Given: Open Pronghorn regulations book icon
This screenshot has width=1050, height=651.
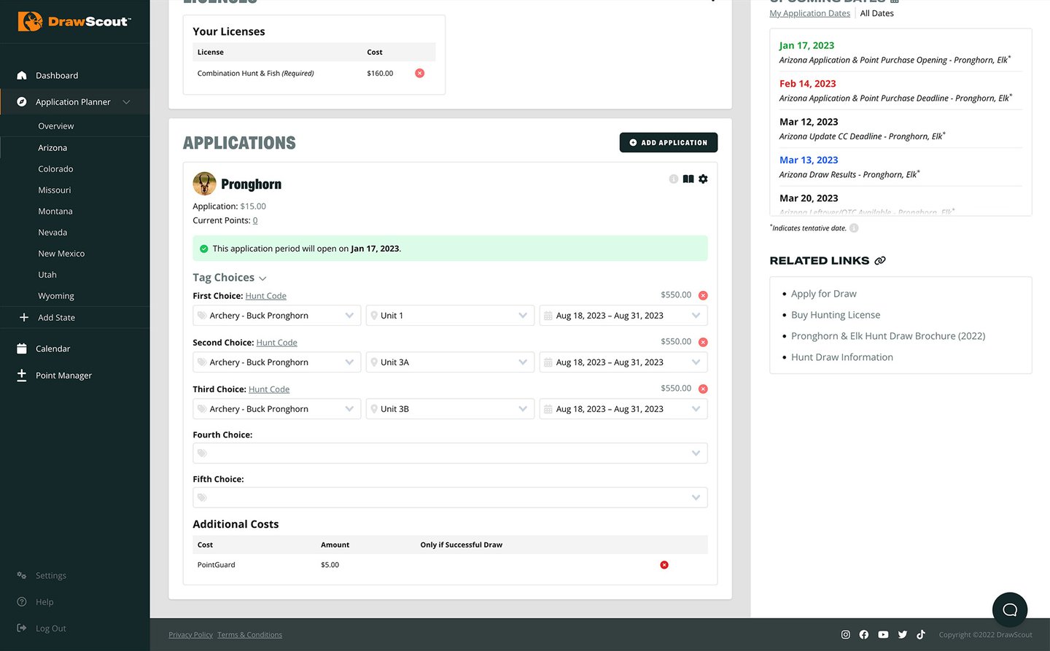Looking at the screenshot, I should (688, 179).
